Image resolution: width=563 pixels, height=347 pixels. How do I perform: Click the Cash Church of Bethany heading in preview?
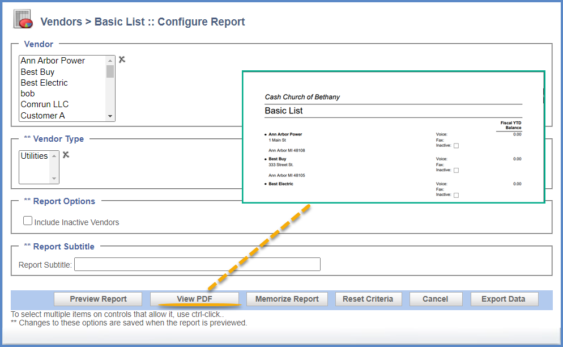pyautogui.click(x=302, y=97)
